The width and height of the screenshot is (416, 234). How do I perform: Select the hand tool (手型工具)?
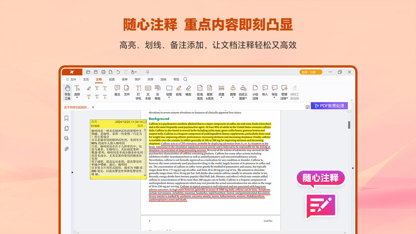[x=67, y=92]
